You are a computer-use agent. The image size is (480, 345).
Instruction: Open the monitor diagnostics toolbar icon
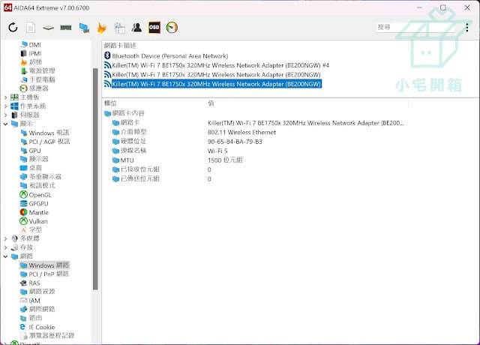pyautogui.click(x=84, y=28)
